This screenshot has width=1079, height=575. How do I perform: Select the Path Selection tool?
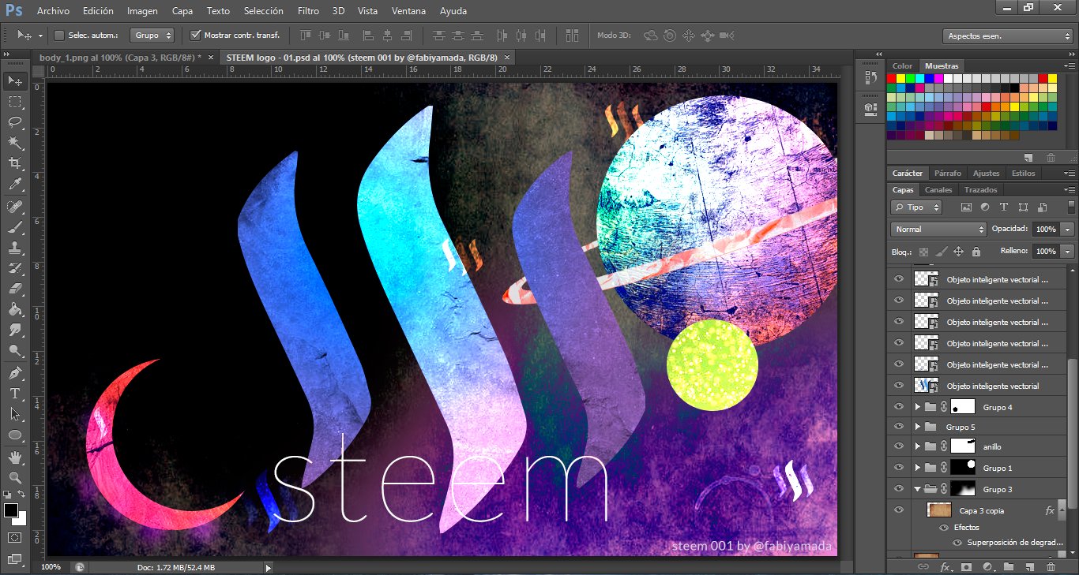click(15, 413)
